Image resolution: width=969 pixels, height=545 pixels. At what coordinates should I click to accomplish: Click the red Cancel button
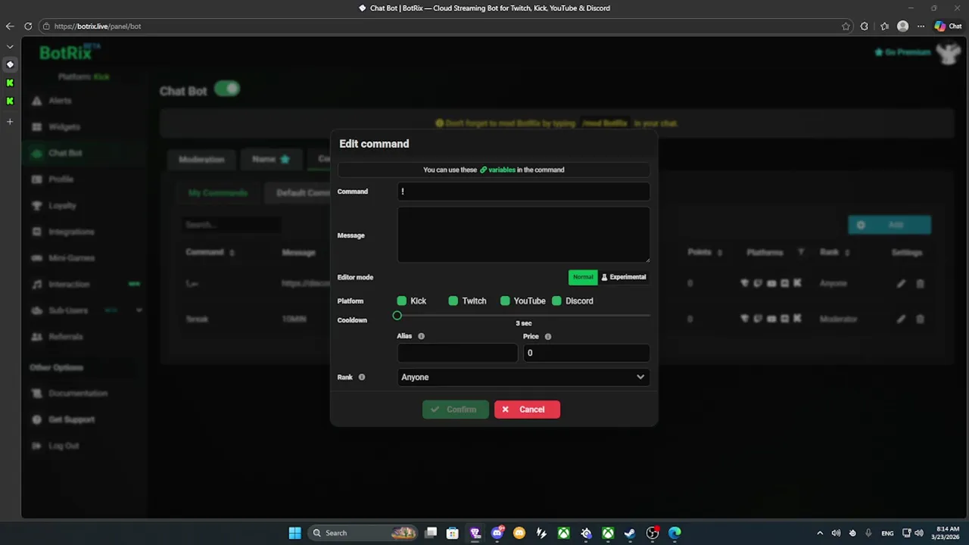527,410
